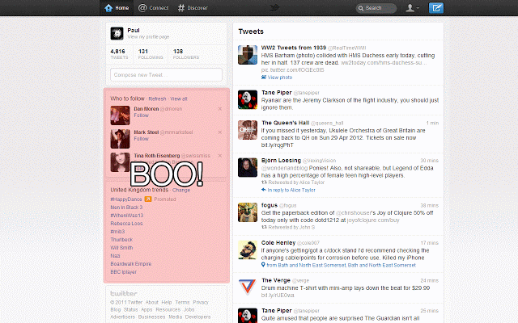Open the #HappyDance trend
The image size is (518, 323).
126,199
